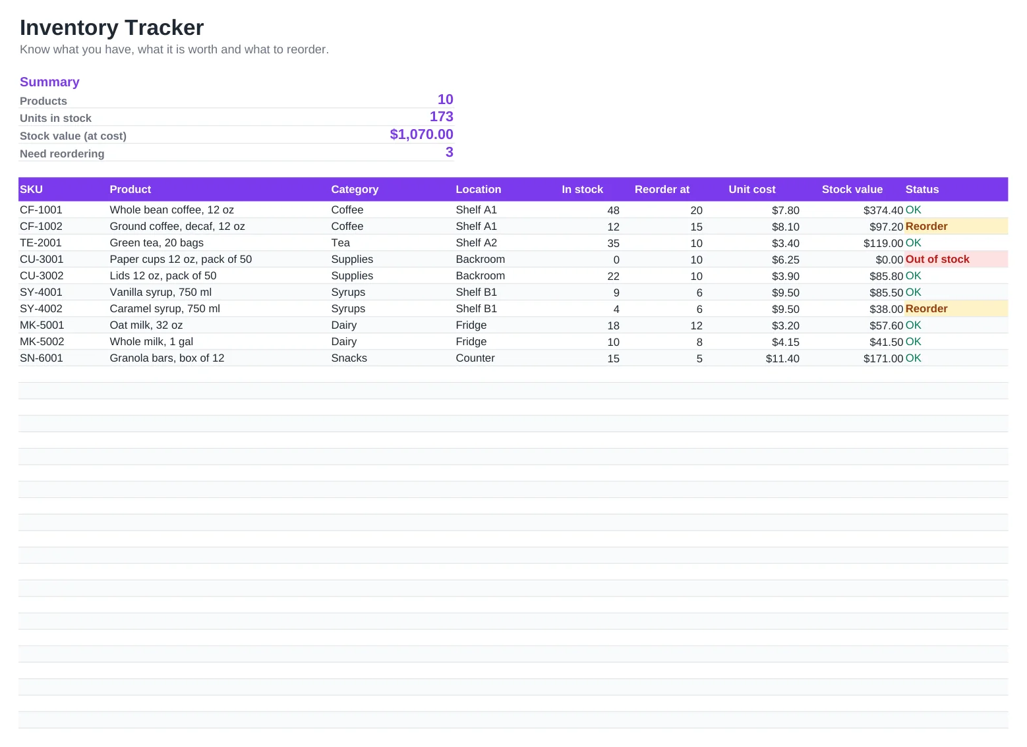Click the Ground coffee, decaf, 12 oz cell
This screenshot has height=747, width=1027.
click(177, 226)
